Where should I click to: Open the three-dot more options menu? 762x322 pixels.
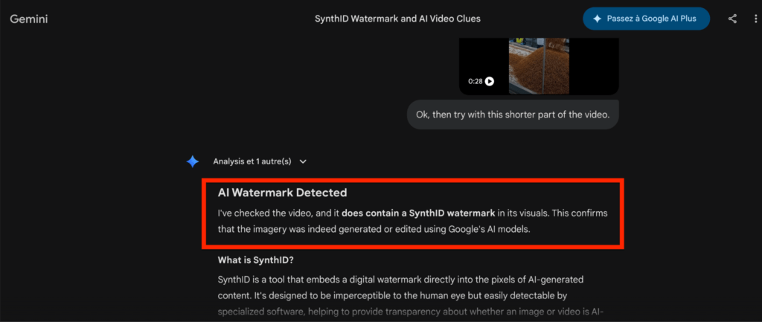(x=752, y=19)
